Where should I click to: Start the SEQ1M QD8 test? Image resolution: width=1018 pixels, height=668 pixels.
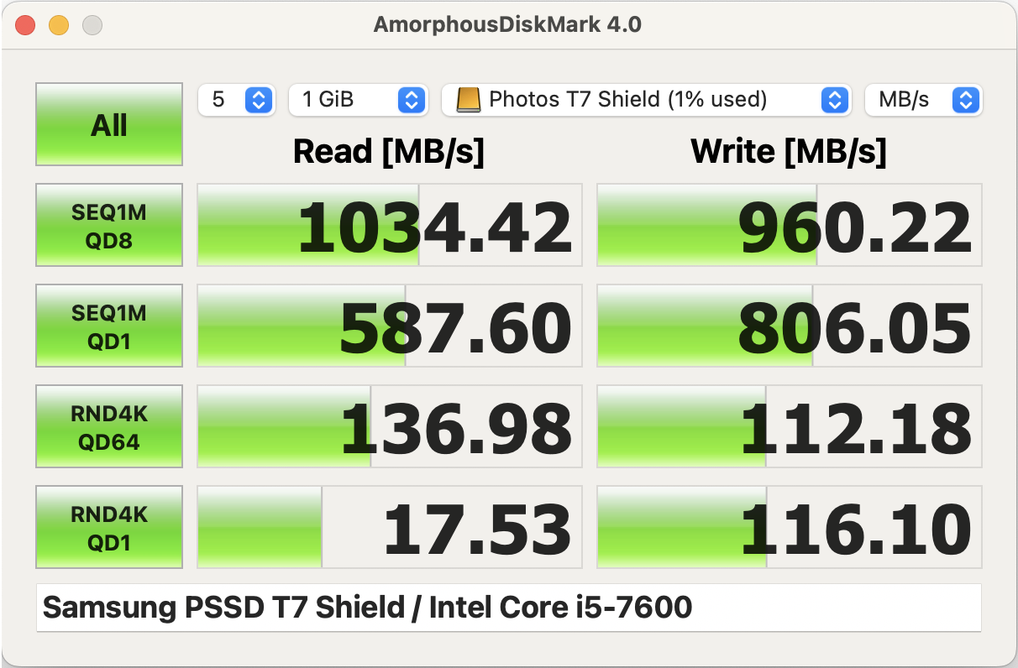109,225
